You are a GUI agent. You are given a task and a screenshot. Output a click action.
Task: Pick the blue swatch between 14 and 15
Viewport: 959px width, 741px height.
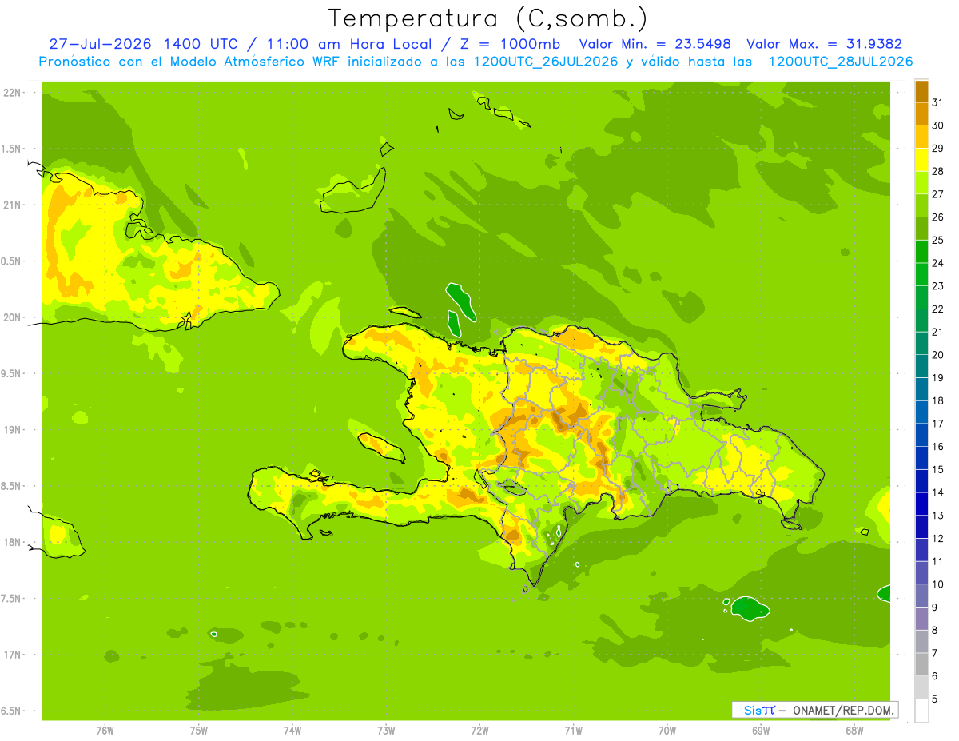click(x=921, y=480)
